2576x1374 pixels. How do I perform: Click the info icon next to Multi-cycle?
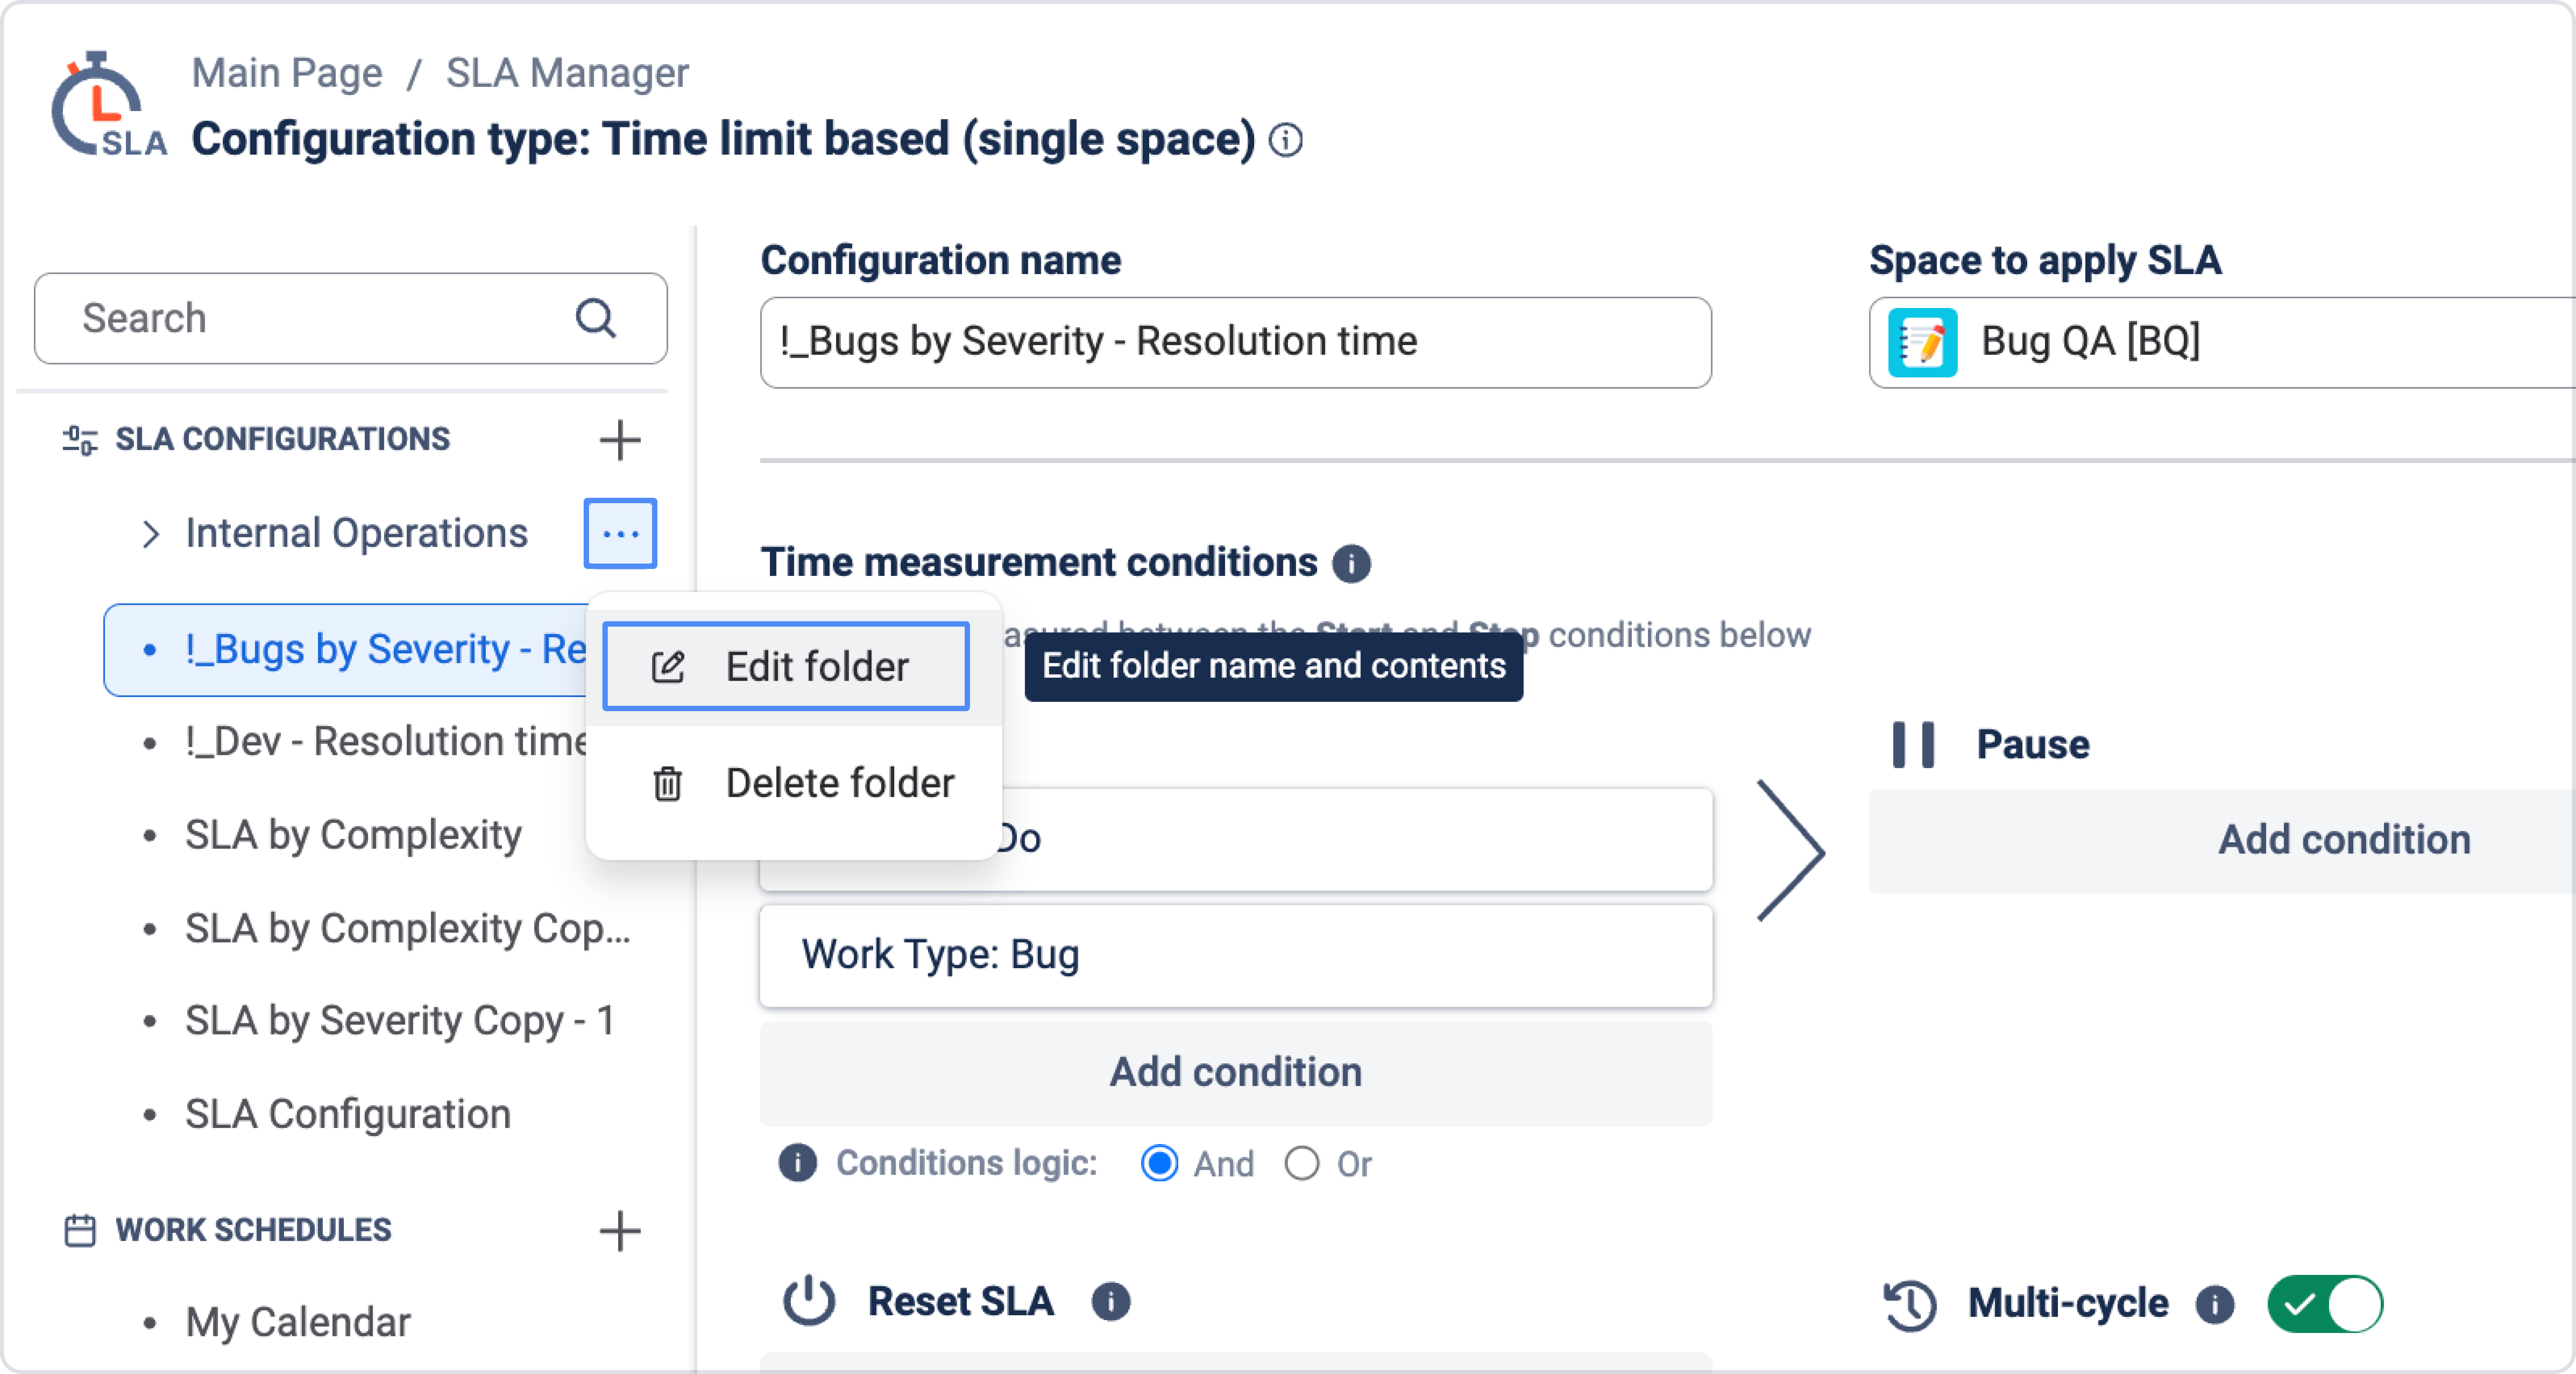[x=2215, y=1304]
